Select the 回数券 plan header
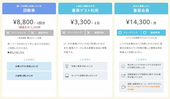 29,9
